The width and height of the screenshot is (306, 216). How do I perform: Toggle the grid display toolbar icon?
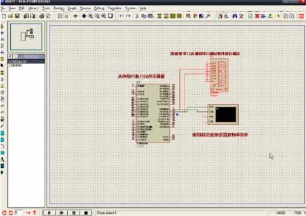(67, 16)
